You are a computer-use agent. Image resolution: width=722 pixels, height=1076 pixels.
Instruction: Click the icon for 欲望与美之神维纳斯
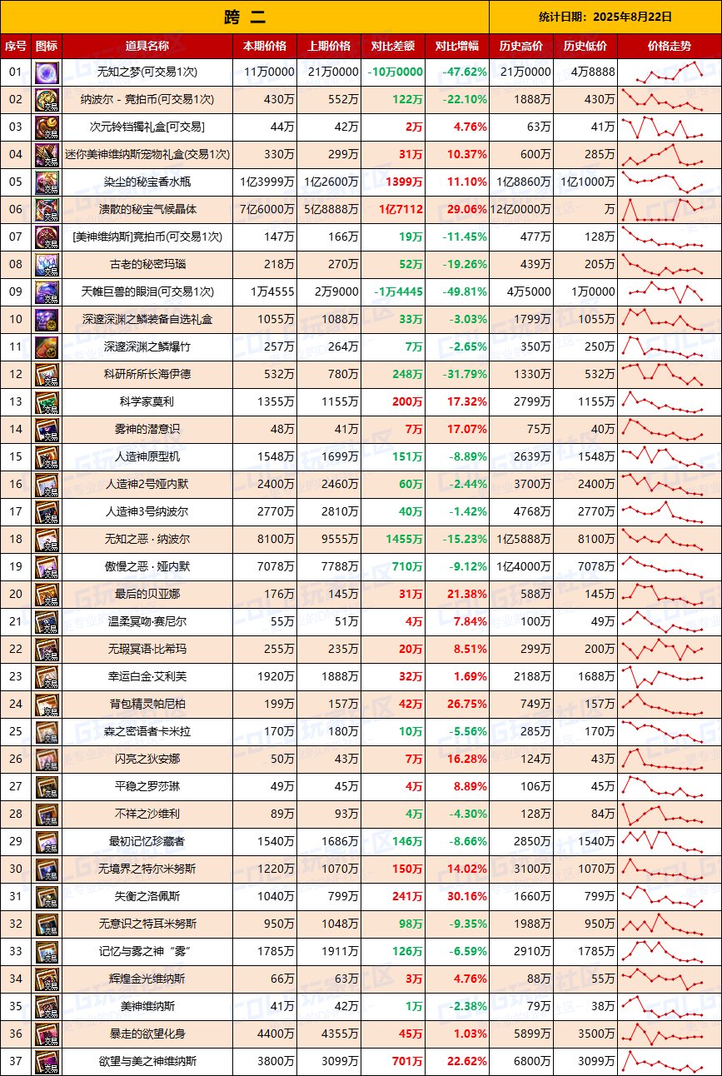tap(47, 1062)
